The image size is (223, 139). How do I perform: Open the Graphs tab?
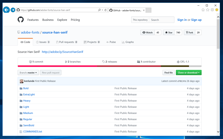tap(128, 42)
